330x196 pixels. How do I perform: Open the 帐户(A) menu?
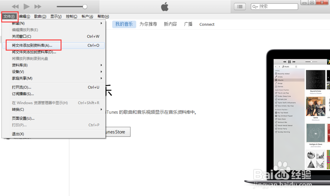pyautogui.click(x=87, y=16)
